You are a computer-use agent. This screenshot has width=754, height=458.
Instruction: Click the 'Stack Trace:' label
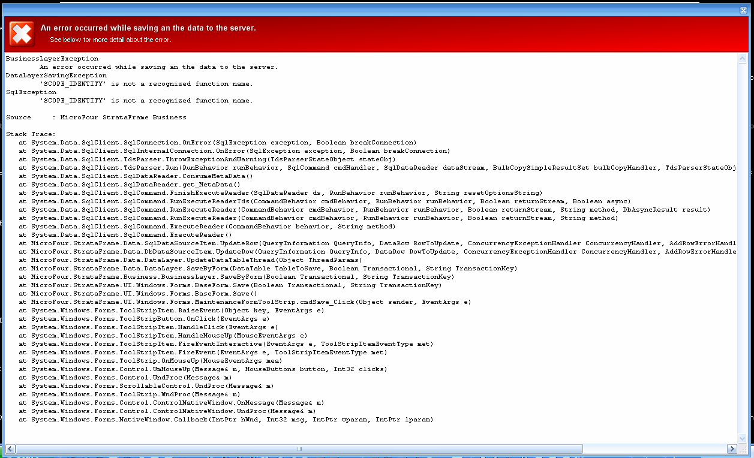point(31,134)
